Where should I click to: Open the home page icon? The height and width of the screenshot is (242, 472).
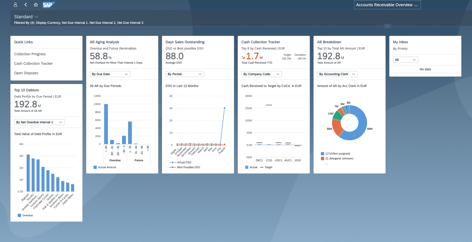(36, 5)
